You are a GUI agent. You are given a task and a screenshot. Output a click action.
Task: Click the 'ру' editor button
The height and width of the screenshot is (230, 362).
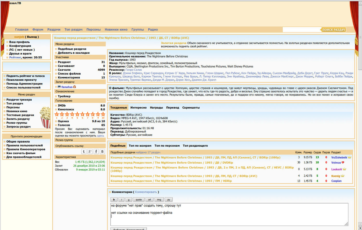tap(168, 200)
